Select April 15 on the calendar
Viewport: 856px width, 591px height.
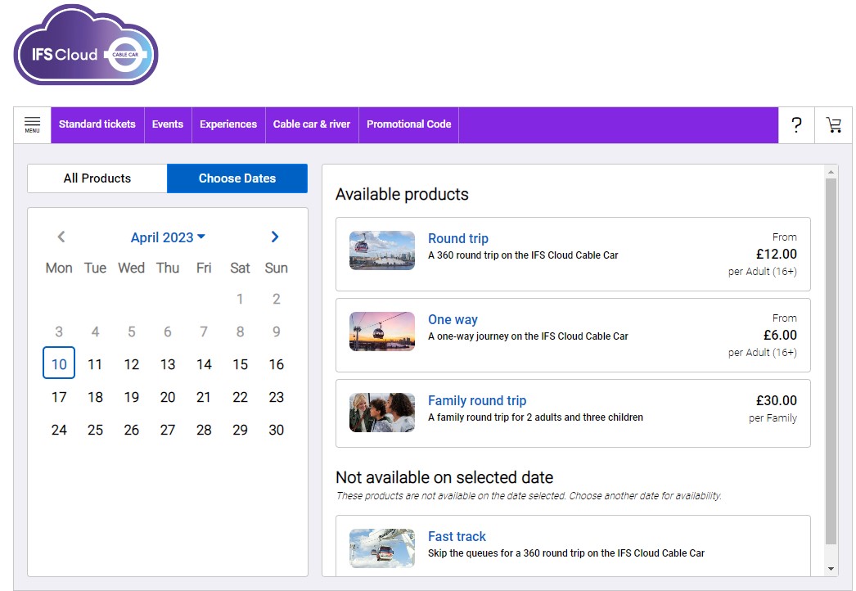point(240,364)
